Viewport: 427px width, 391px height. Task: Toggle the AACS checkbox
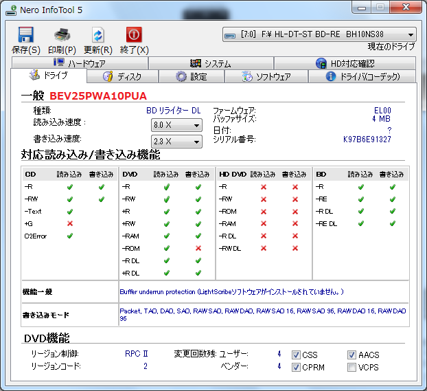[352, 355]
